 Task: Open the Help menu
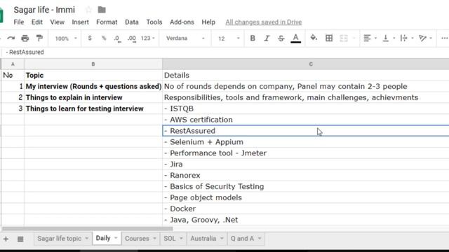pos(208,22)
